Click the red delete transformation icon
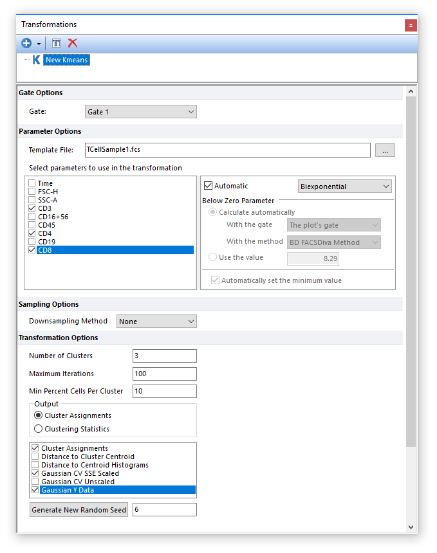The image size is (437, 553). point(73,43)
